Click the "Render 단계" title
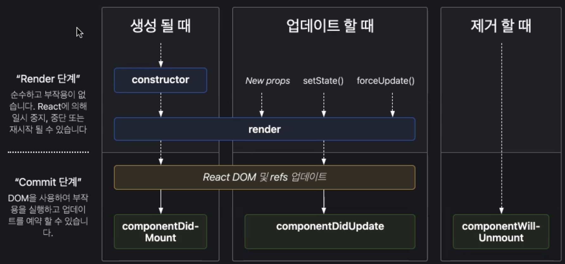This screenshot has height=264, width=565. tap(48, 79)
